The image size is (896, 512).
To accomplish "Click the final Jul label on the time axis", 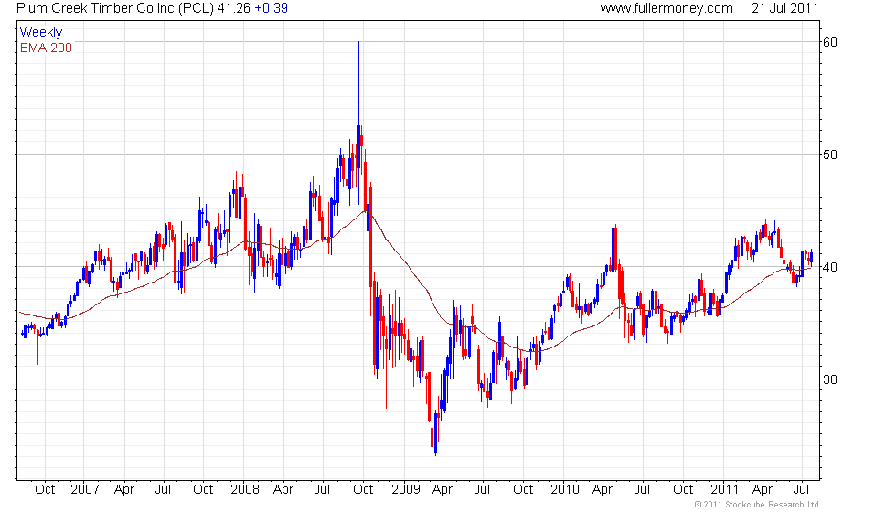I will (801, 490).
